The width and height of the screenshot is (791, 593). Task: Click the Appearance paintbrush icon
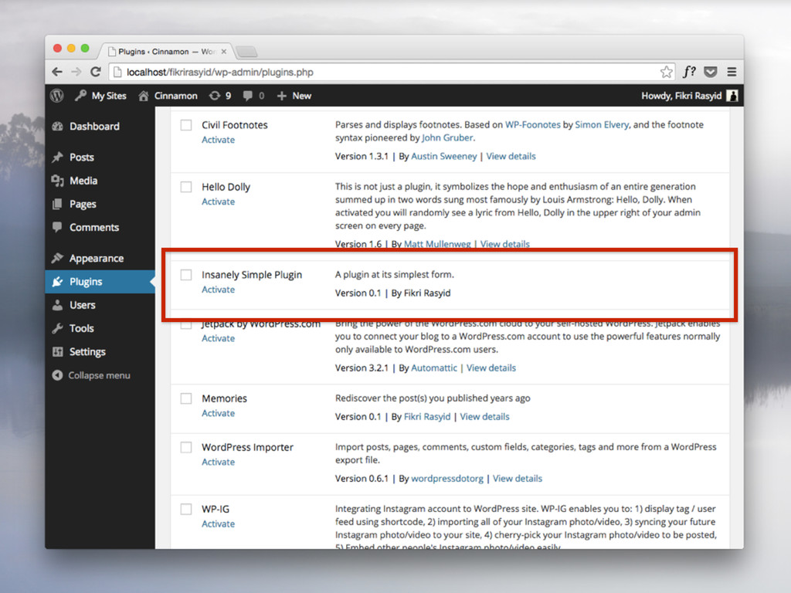[57, 258]
